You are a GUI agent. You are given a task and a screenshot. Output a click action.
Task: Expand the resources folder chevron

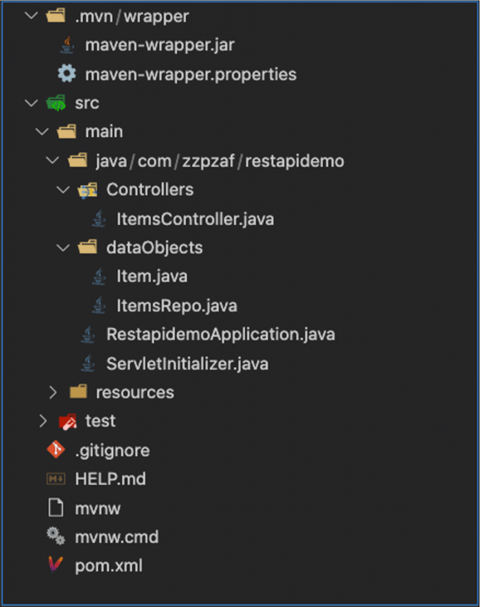coord(53,392)
